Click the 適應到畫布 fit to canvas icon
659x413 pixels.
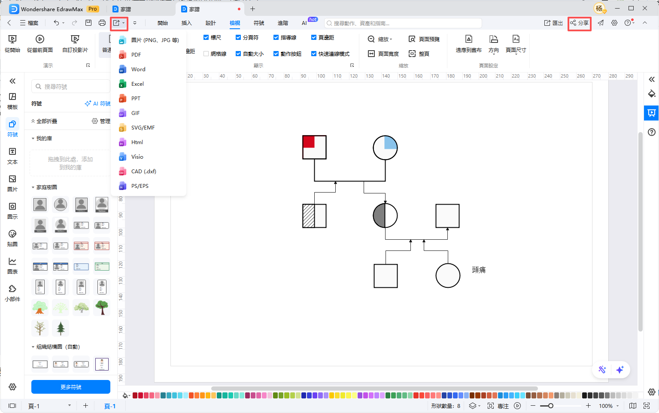(x=469, y=39)
